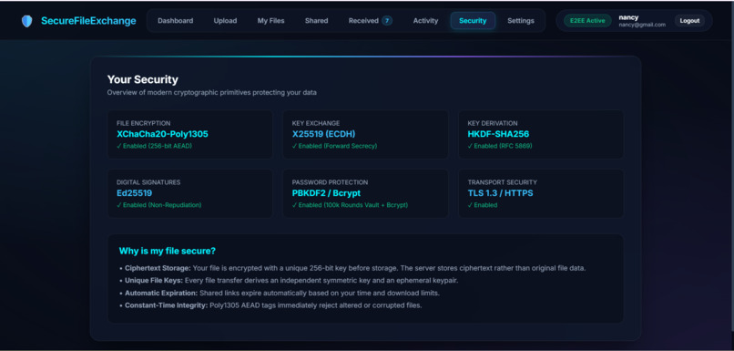Viewport: 734px width, 351px height.
Task: Select the File Encryption card label
Action: point(144,123)
